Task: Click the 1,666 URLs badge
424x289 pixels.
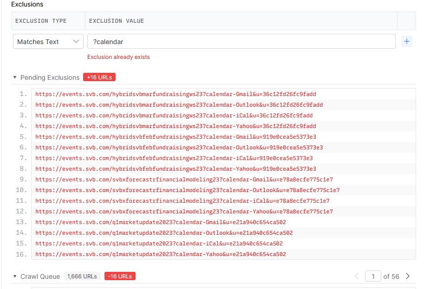Action: (x=82, y=276)
